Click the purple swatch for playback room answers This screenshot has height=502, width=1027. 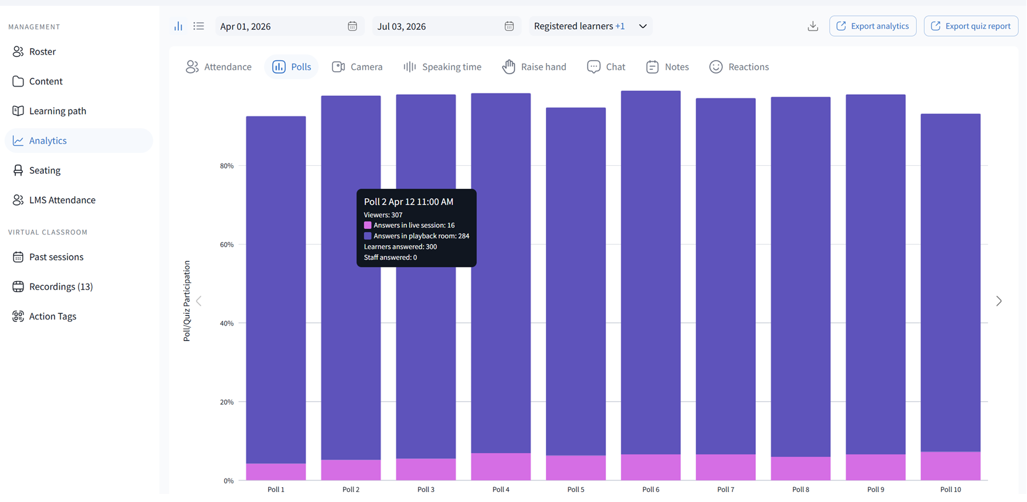(x=368, y=236)
